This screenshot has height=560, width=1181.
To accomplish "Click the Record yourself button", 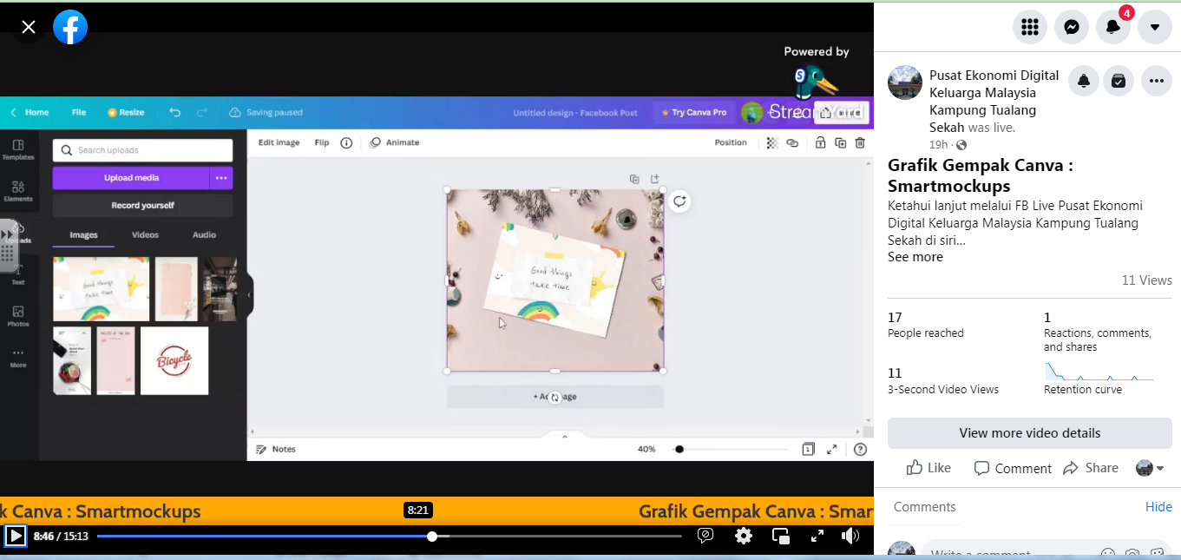I will [142, 206].
